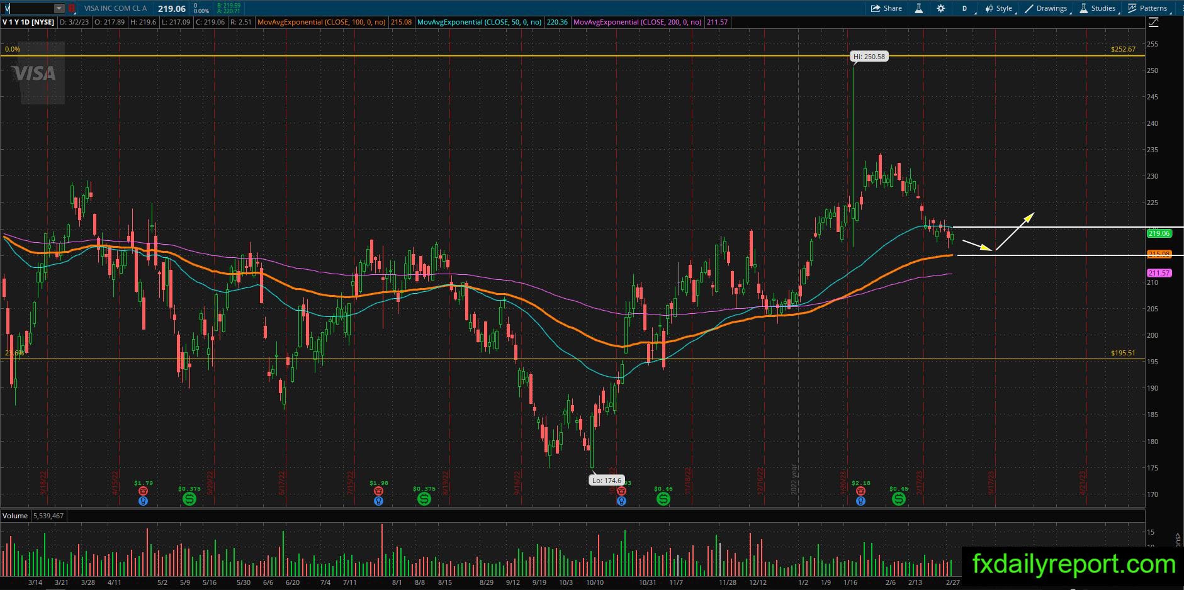
Task: Click the $0.45 dividend icon near 10/31
Action: pos(663,499)
